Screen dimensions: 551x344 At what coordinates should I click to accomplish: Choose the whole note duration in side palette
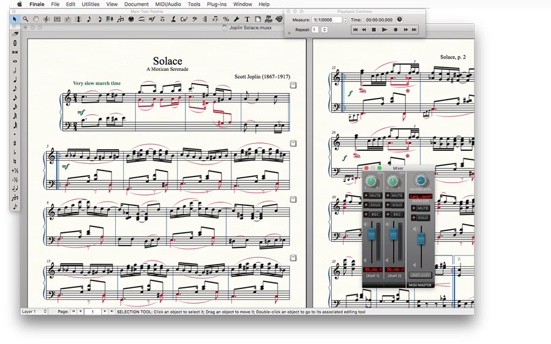click(15, 61)
